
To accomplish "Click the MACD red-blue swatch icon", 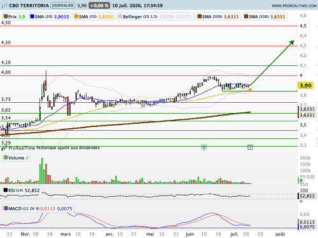I will click(x=6, y=208).
